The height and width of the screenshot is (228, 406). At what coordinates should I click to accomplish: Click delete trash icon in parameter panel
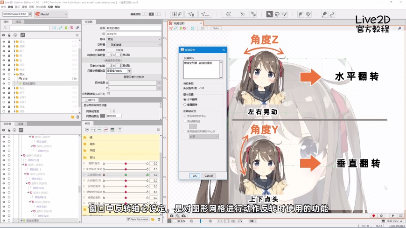[x=159, y=219]
